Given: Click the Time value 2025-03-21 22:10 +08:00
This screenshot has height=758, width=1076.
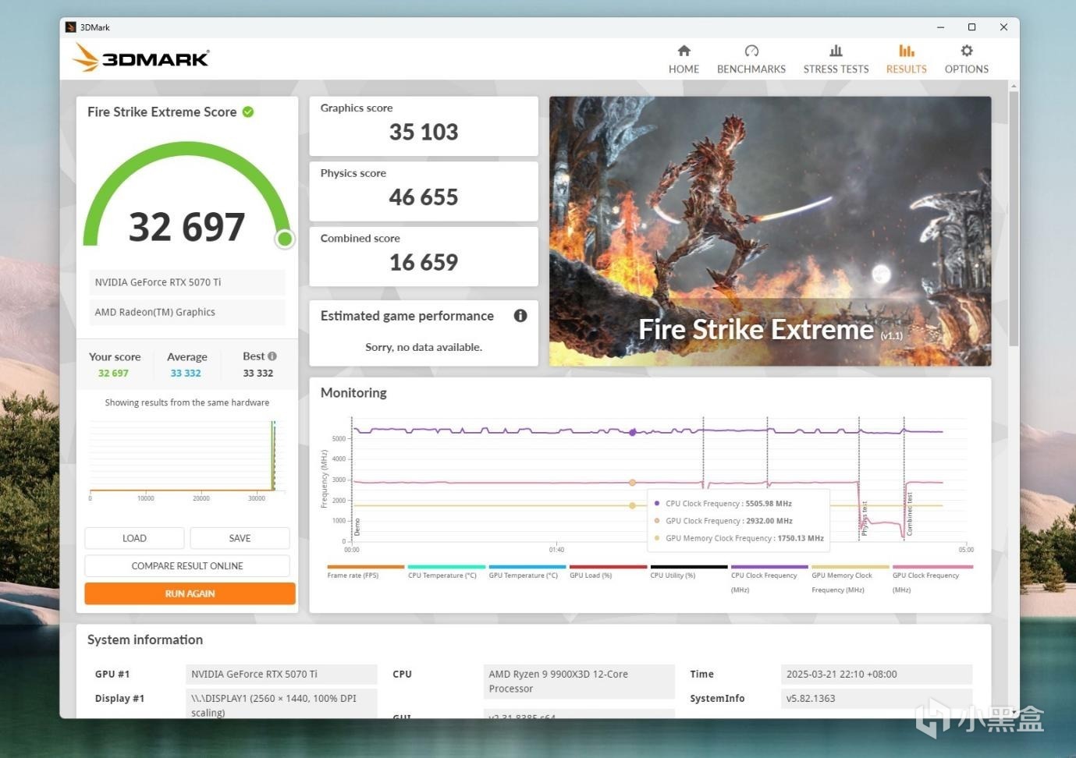Looking at the screenshot, I should (877, 674).
